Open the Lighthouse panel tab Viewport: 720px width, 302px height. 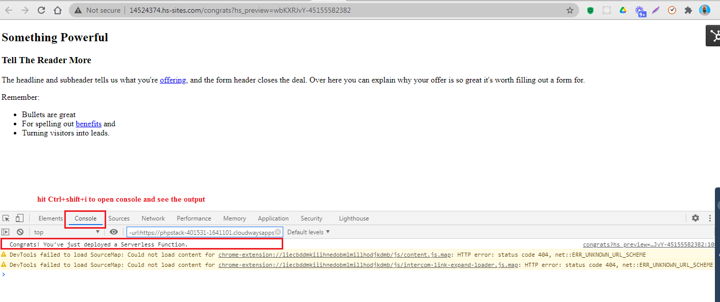[x=354, y=218]
